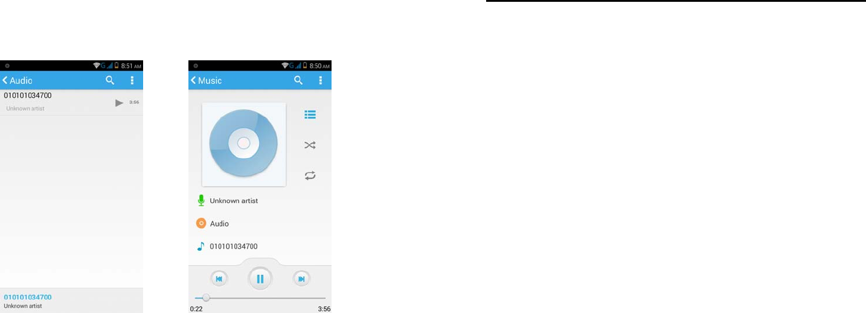Skip to previous track
Viewport: 866px width, 313px height.
[219, 279]
